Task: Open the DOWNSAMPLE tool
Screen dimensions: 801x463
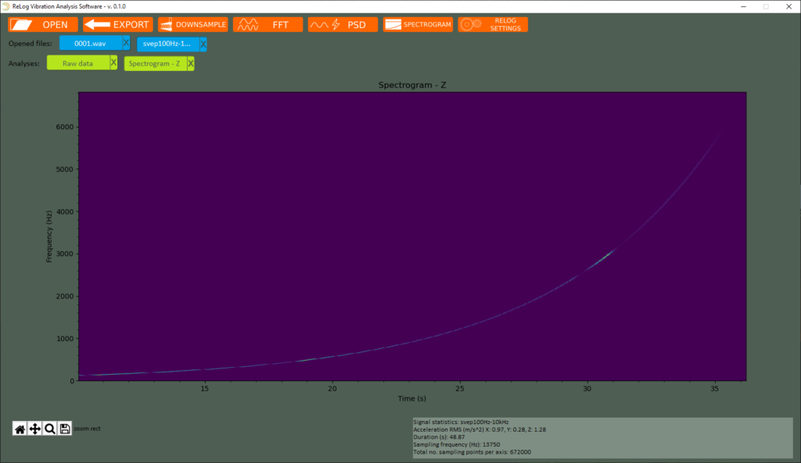Action: [x=192, y=24]
